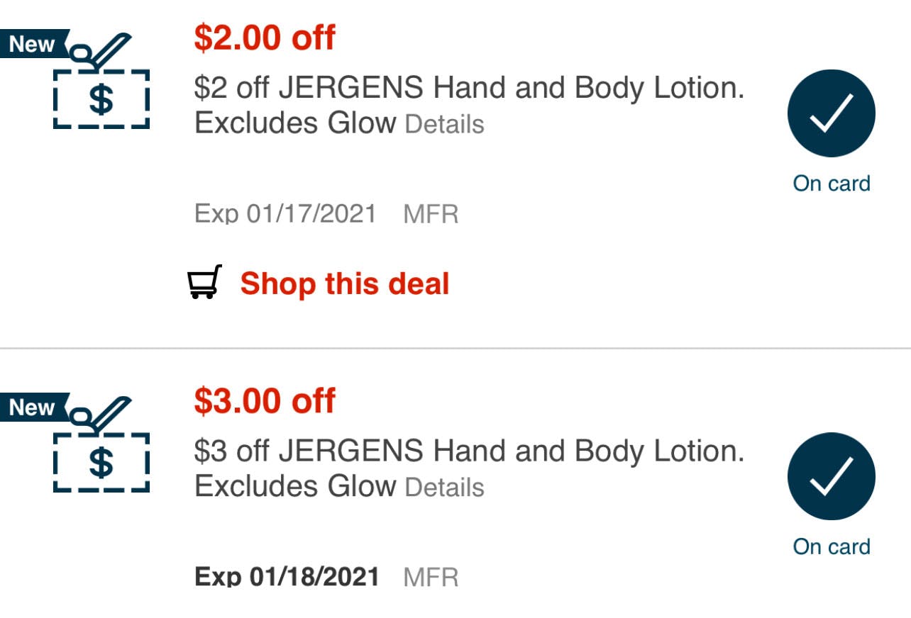This screenshot has height=618, width=911.
Task: Open Details for the $2 off JERGENS coupon
Action: pyautogui.click(x=444, y=125)
